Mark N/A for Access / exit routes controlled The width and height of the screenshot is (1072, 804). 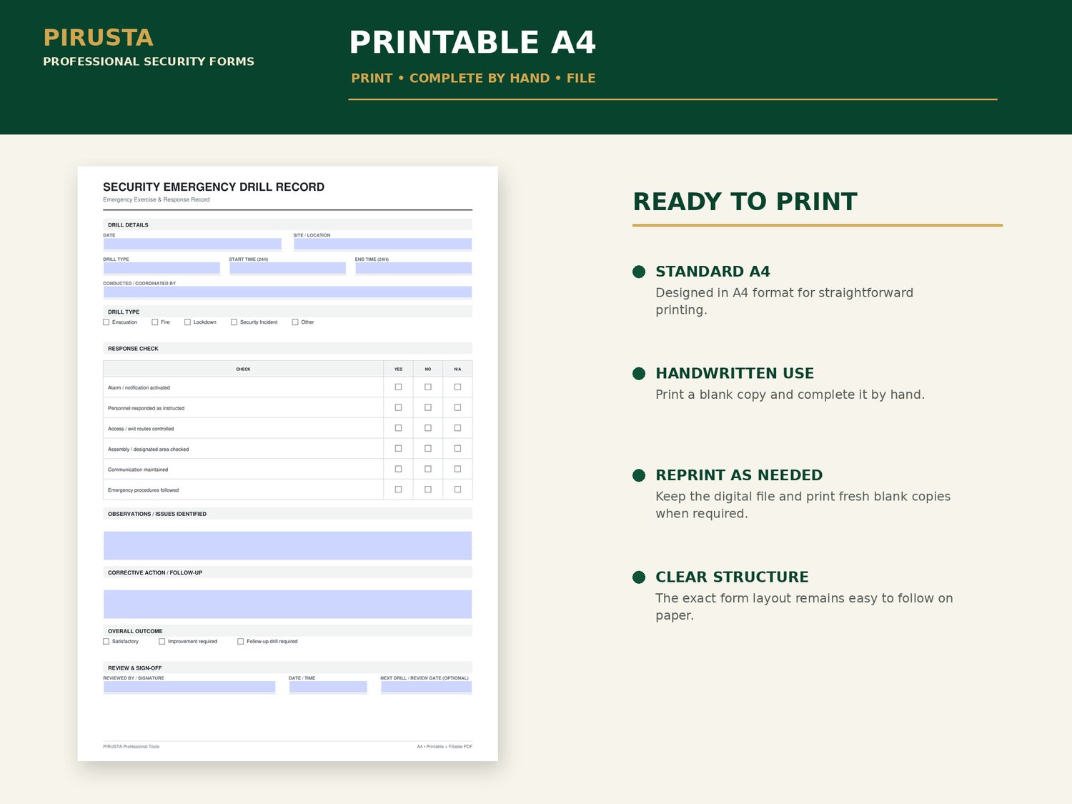458,428
